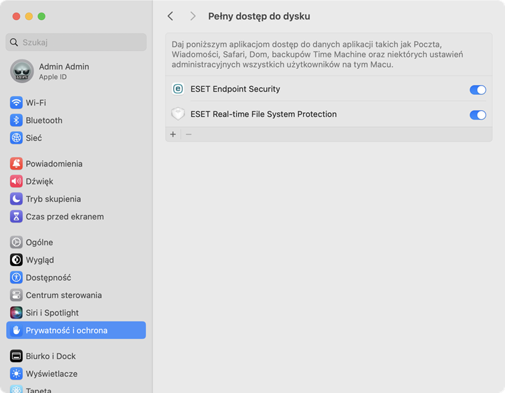Viewport: 505px width, 393px height.
Task: Go back with the left chevron
Action: (x=171, y=16)
